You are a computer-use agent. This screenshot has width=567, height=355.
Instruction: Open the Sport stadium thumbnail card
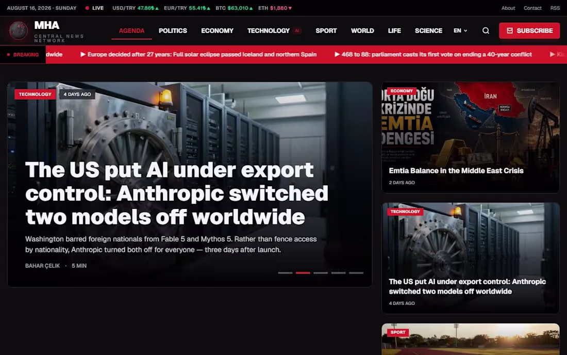tap(471, 340)
